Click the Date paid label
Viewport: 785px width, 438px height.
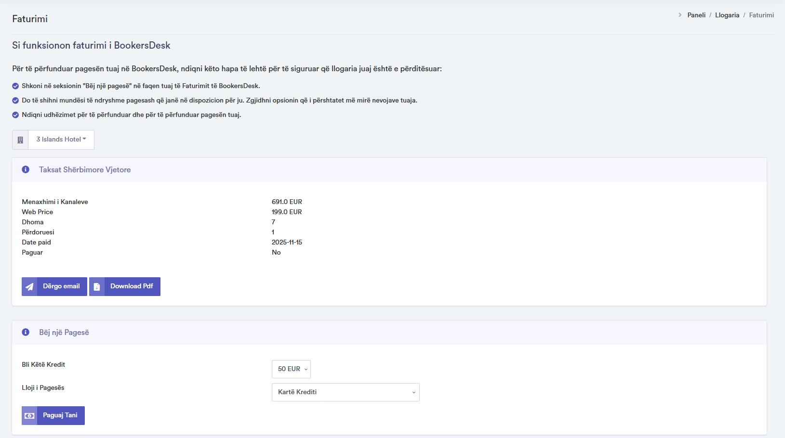tap(36, 242)
